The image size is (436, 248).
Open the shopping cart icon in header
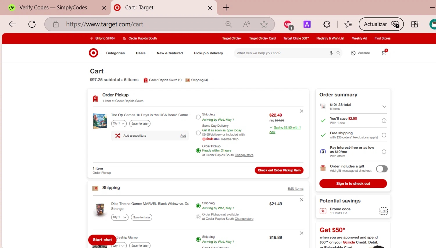click(384, 53)
